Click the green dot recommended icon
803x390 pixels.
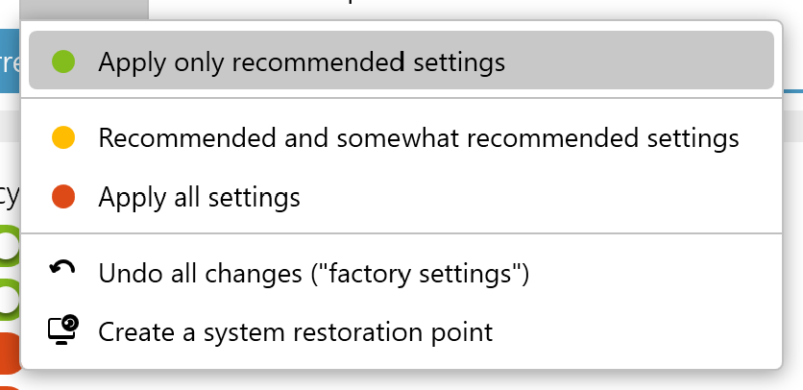(62, 62)
